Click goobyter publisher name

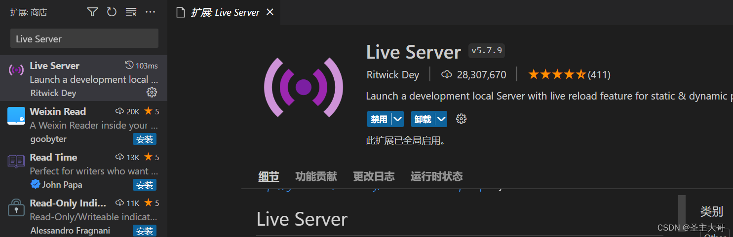[x=48, y=139]
